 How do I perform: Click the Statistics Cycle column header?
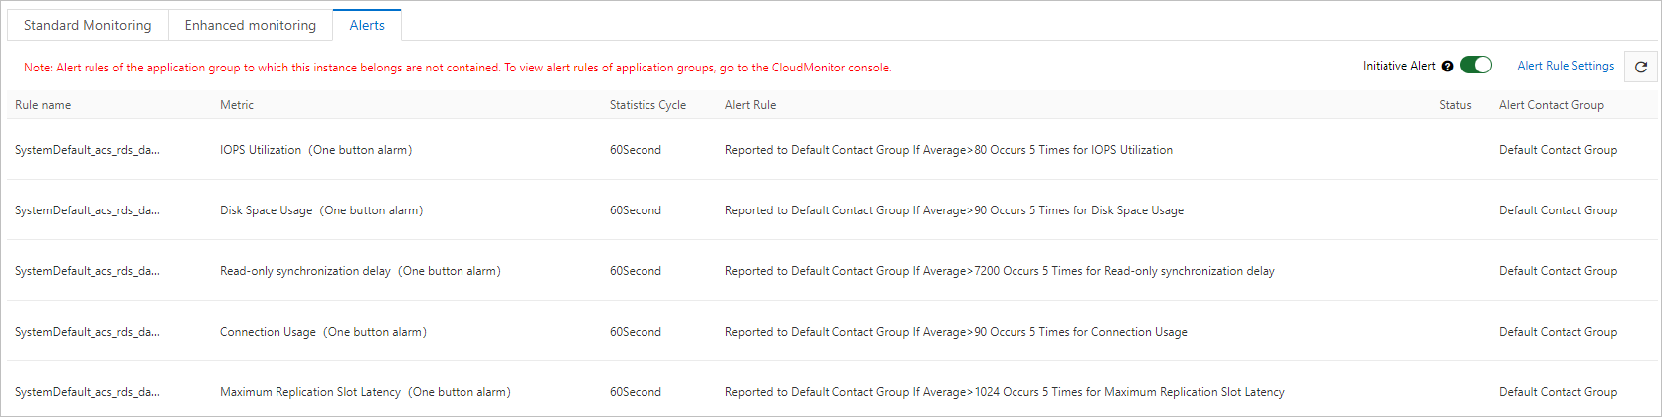click(647, 105)
